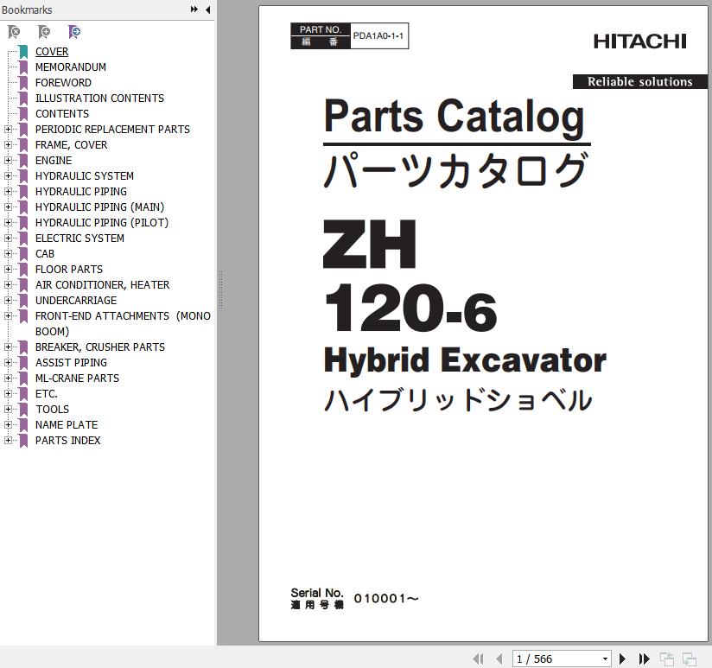Select the NAME PLATE bookmark
Screen dimensions: 712x668
[x=67, y=424]
